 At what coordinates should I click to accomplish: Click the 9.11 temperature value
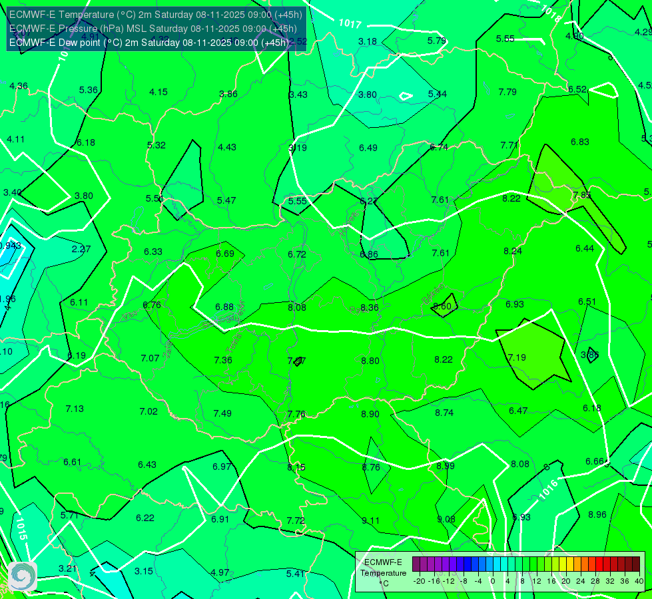click(370, 520)
